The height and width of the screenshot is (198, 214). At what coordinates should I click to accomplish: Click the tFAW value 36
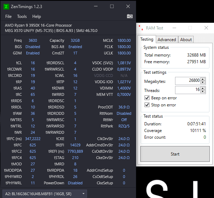(33, 113)
